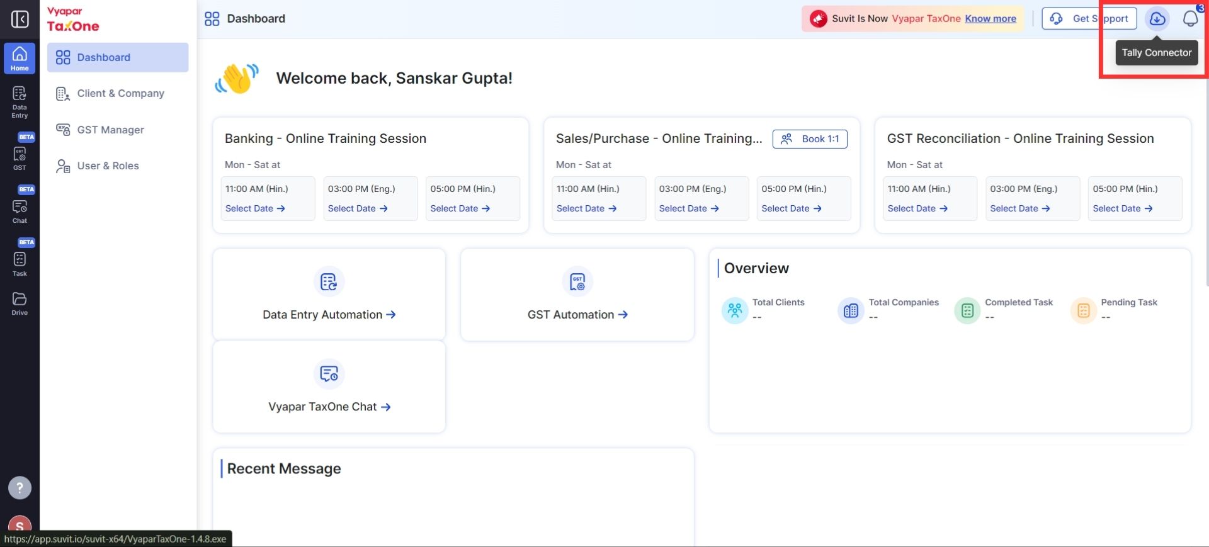Select Date for Banking 11:00 AM session
The height and width of the screenshot is (547, 1209).
click(x=255, y=208)
